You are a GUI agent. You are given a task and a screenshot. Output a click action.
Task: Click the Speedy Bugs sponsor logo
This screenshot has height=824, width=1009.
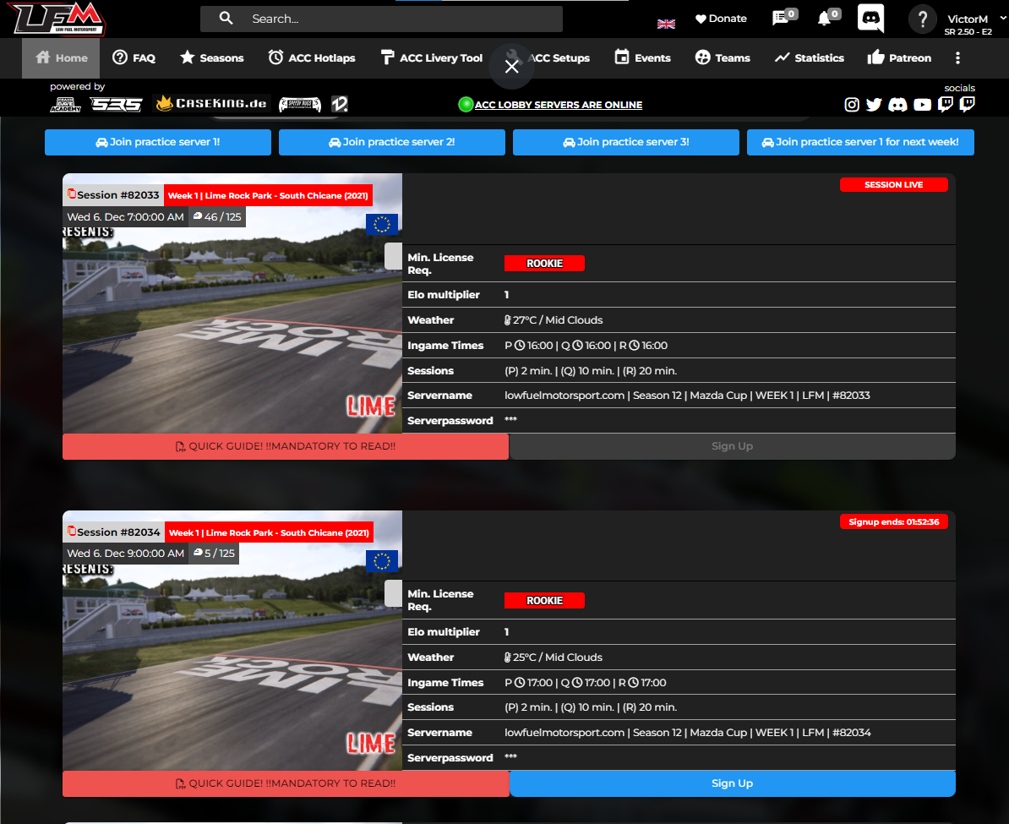300,104
